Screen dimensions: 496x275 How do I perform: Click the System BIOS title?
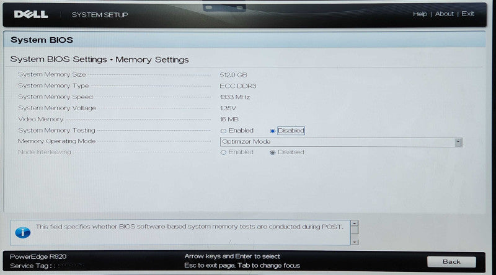(42, 40)
